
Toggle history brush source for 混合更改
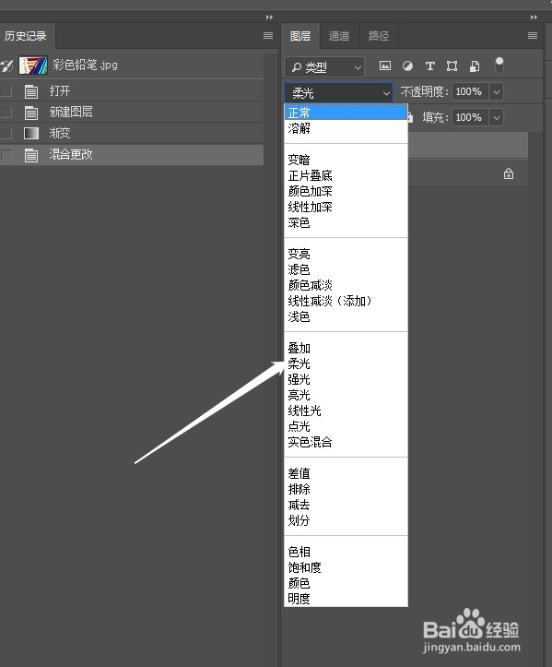coord(6,154)
